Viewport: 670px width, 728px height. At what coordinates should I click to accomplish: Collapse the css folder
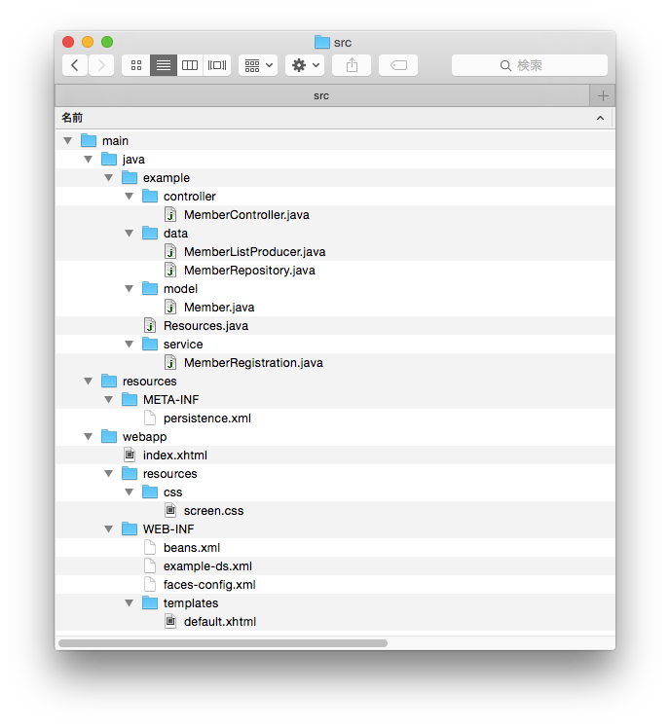130,492
